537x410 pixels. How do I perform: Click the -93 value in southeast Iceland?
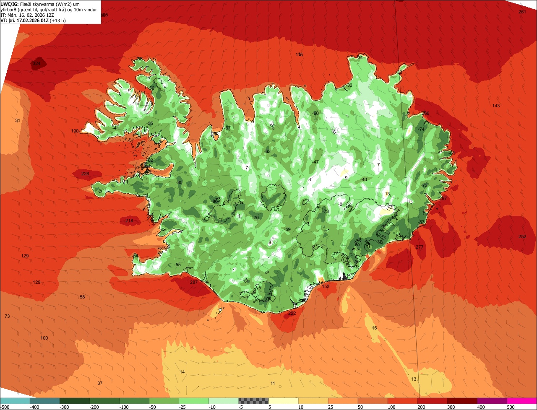point(380,242)
